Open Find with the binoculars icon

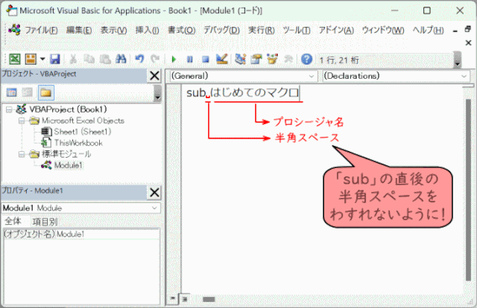coord(121,59)
